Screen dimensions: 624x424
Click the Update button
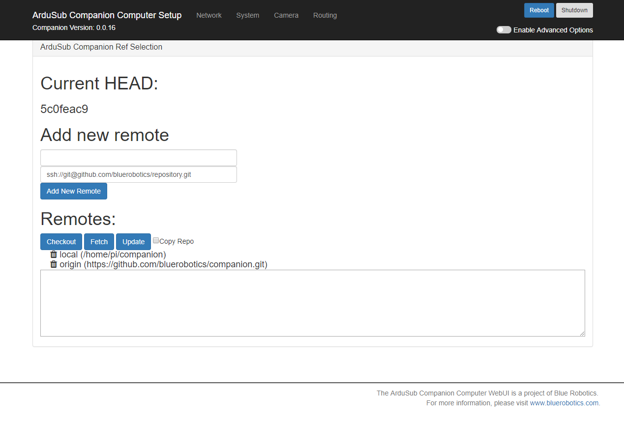(x=133, y=242)
